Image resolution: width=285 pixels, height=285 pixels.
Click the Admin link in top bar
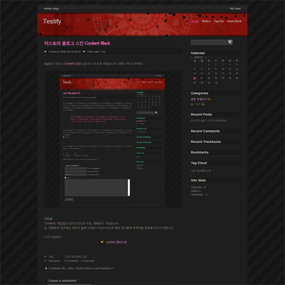[x=48, y=8]
